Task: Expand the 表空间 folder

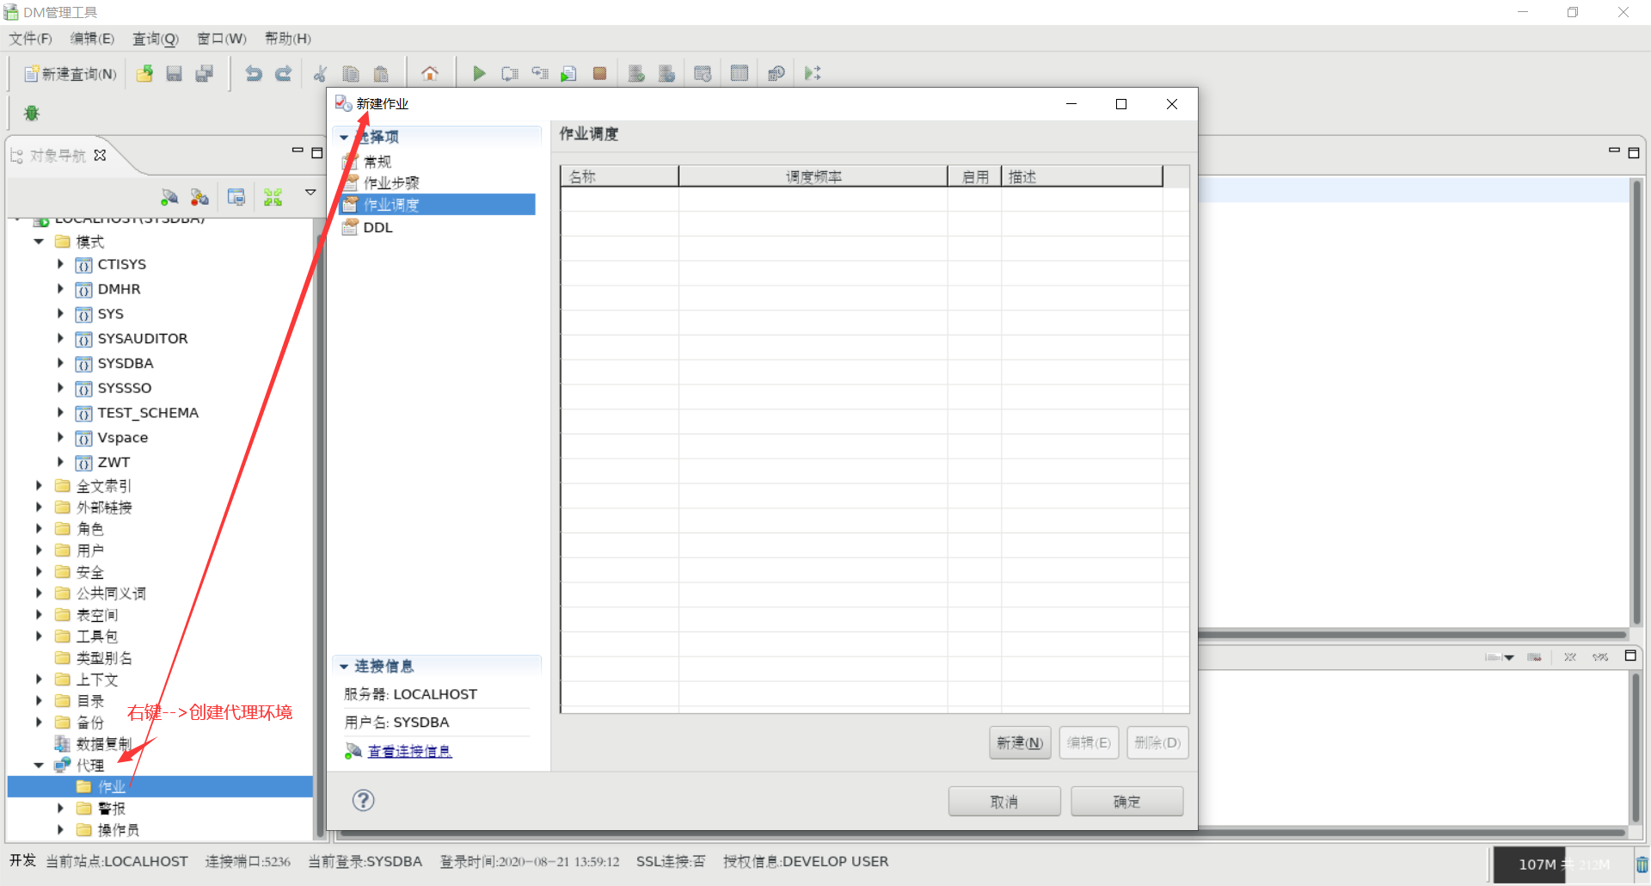Action: [39, 615]
